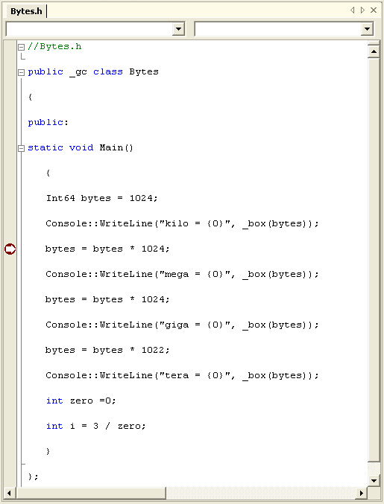Click the horizontal scrollbar left arrow
384x504 pixels.
10,493
